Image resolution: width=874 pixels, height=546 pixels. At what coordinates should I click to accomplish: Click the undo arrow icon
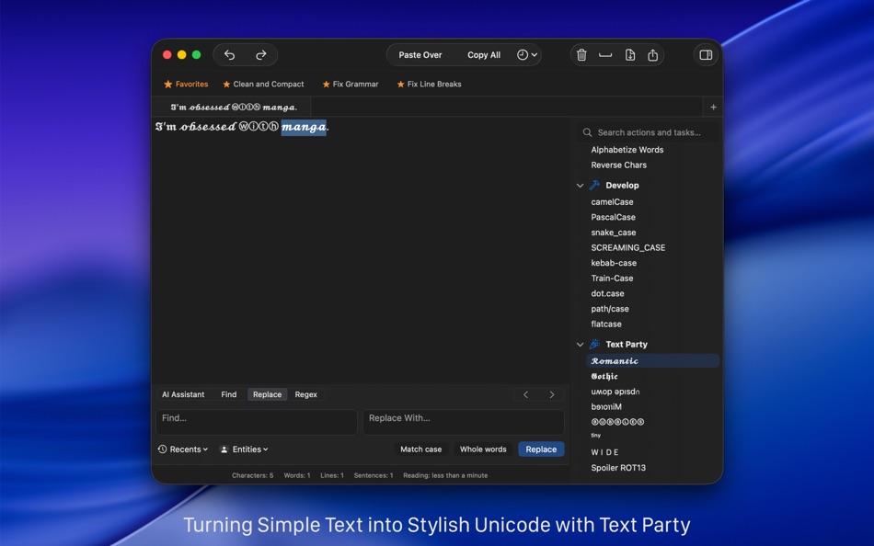coord(229,54)
